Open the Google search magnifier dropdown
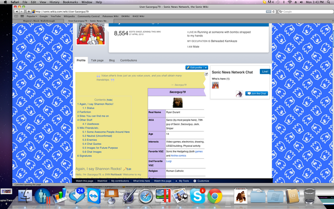The height and width of the screenshot is (209, 334). click(x=281, y=11)
